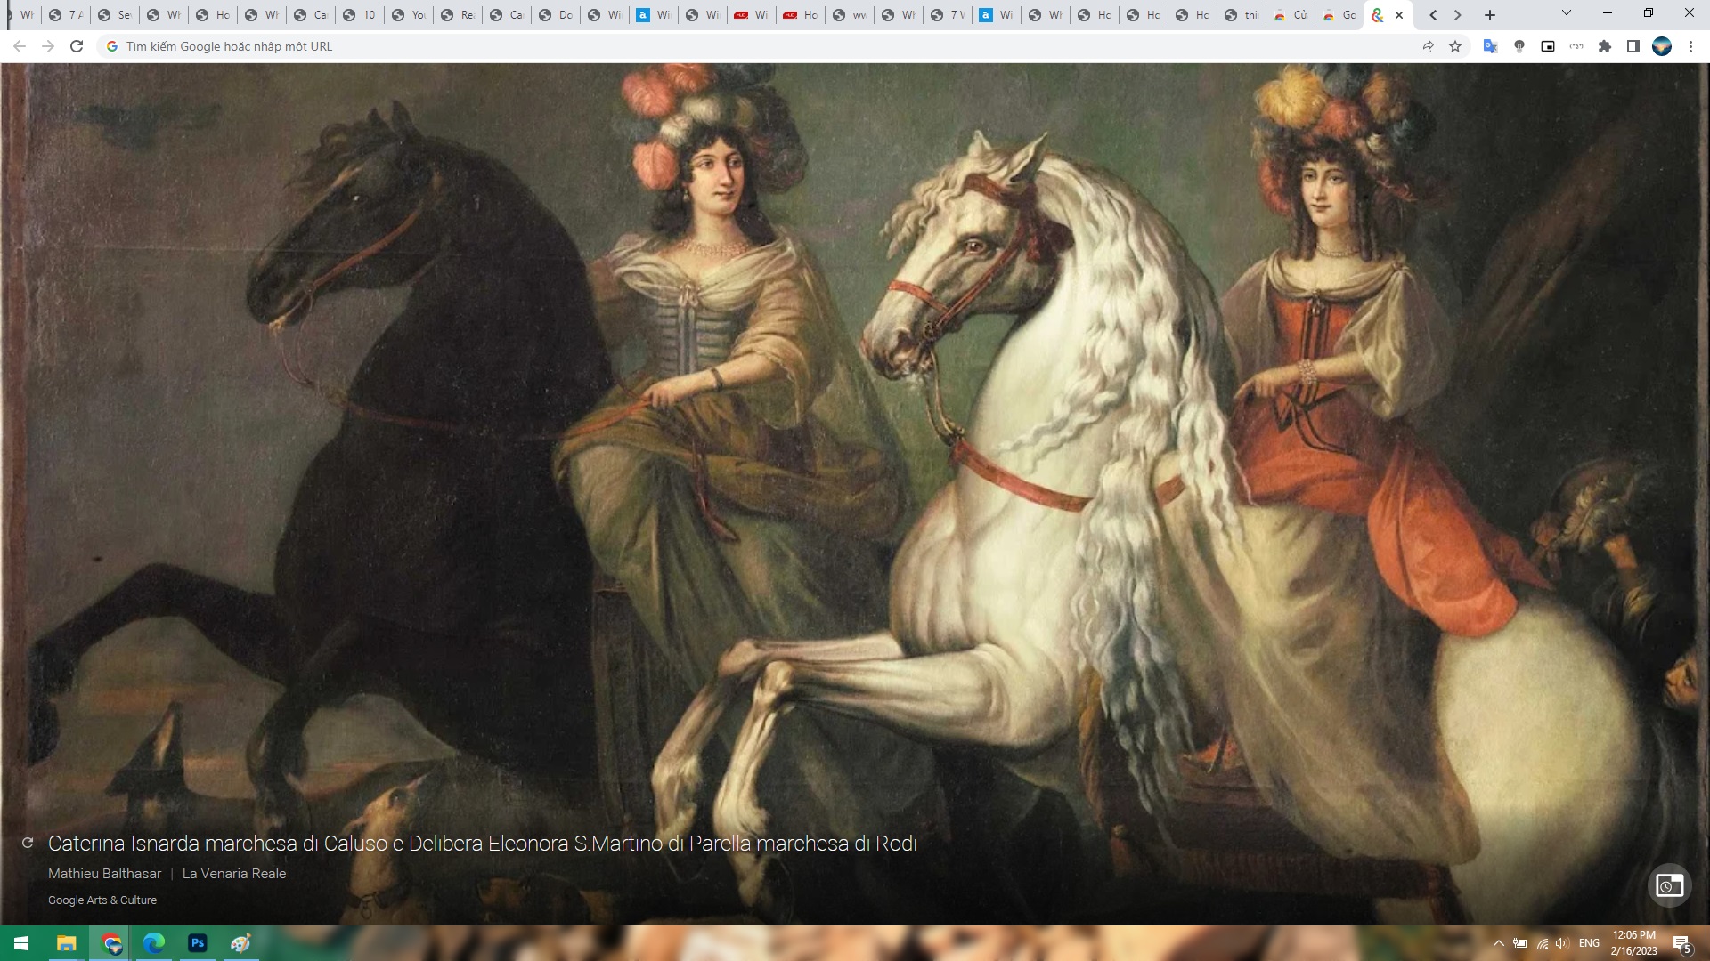Open the Google Arts & Culture link
This screenshot has height=961, width=1710.
point(102,900)
